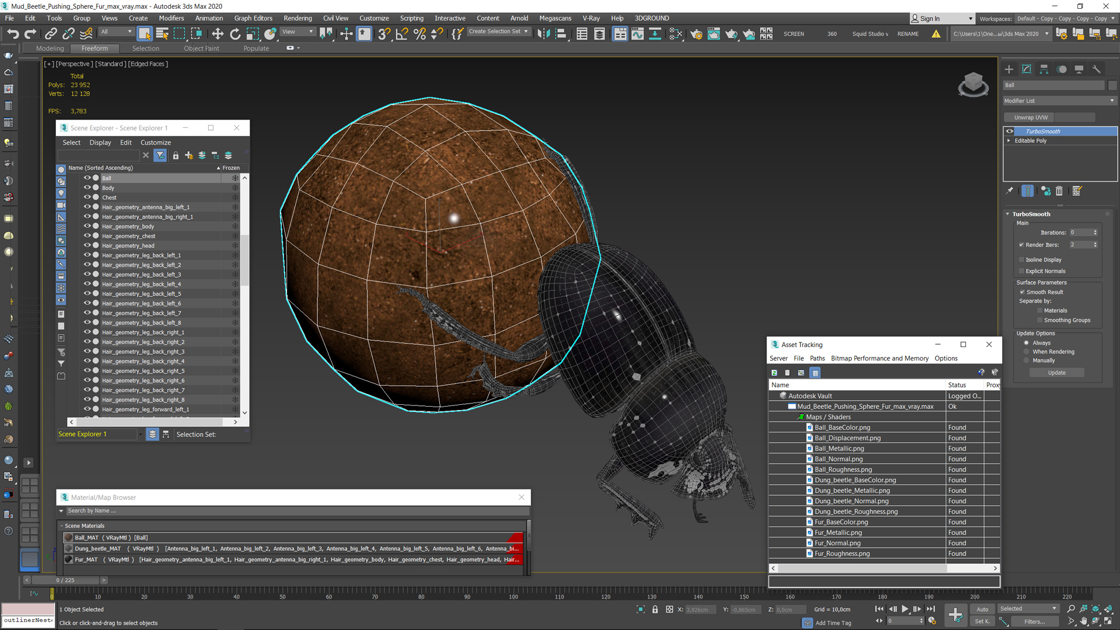Switch to the Freeform ribbon tab
This screenshot has height=630, width=1120.
pos(94,48)
